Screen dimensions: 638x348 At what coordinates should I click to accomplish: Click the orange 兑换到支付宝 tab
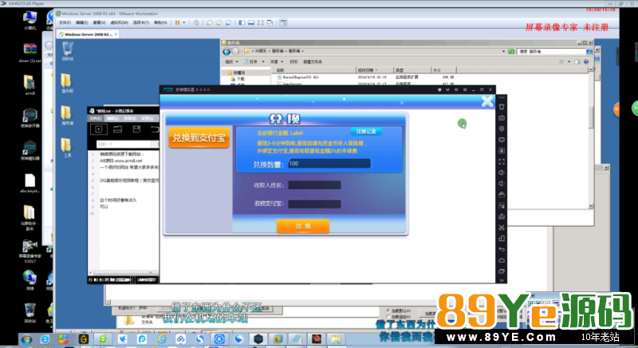(x=199, y=137)
